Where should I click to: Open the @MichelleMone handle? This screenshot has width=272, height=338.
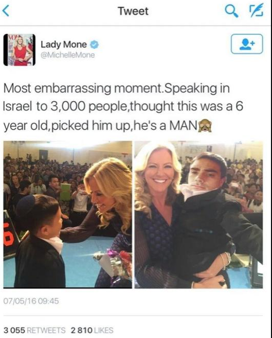click(67, 55)
